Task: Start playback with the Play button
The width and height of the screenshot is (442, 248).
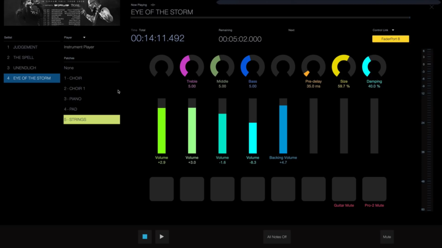Action: (x=162, y=237)
